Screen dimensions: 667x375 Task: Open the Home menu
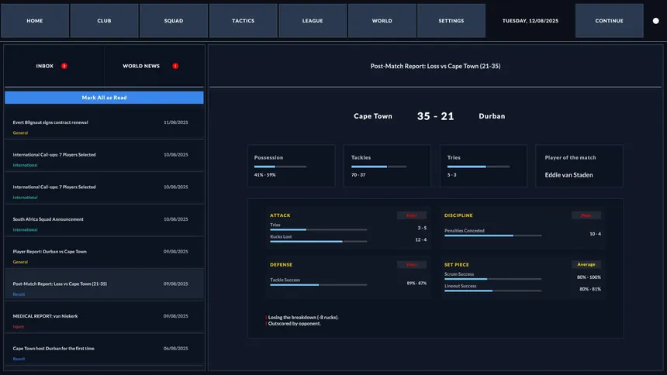35,21
